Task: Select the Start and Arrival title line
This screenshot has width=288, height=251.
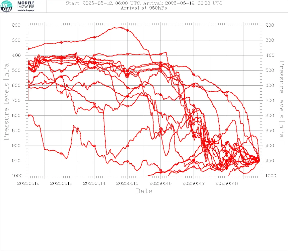Action: 144,3
